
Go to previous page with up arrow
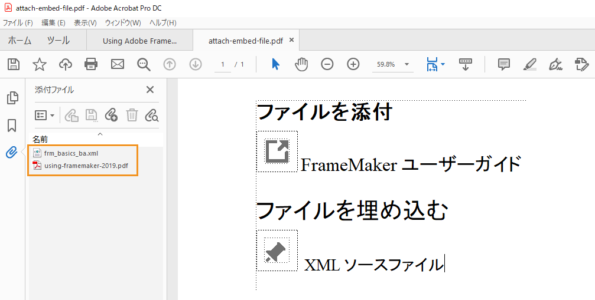coord(170,64)
